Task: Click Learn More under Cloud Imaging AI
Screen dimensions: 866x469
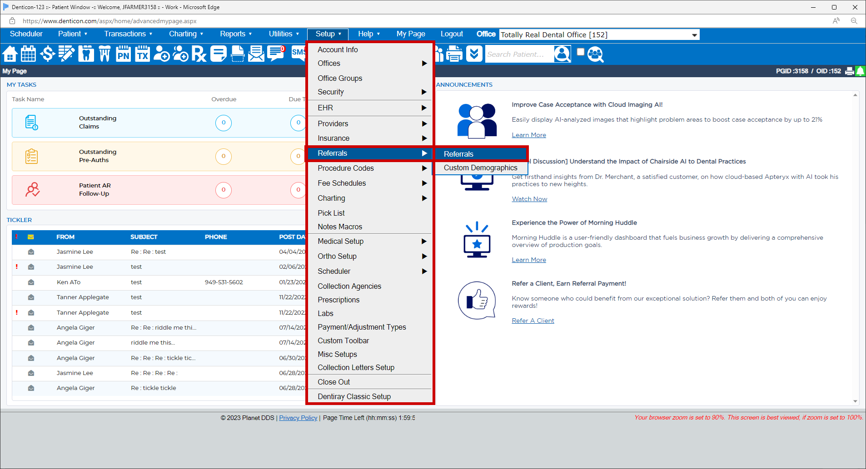Action: click(x=529, y=135)
